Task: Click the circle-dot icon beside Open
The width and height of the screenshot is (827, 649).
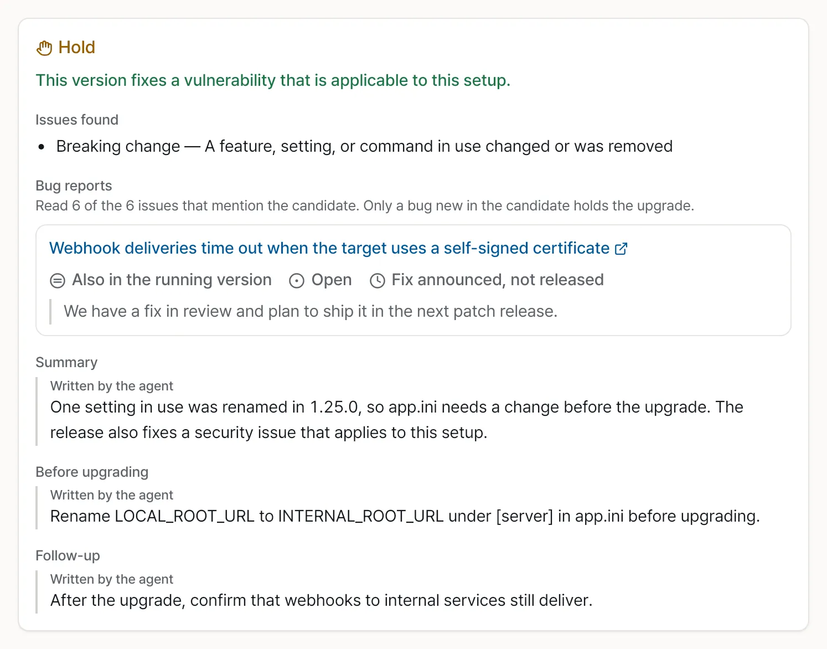Action: point(297,281)
